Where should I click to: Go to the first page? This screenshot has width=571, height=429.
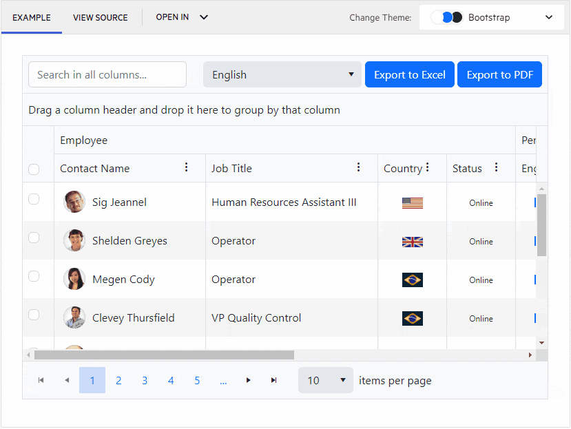[x=41, y=380]
